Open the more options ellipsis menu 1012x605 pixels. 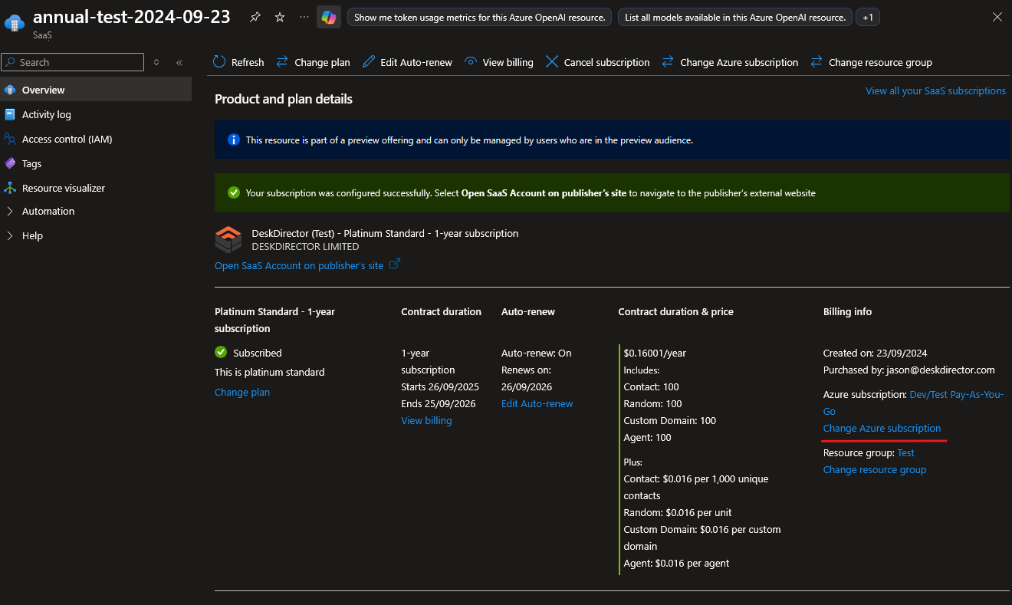(x=304, y=17)
